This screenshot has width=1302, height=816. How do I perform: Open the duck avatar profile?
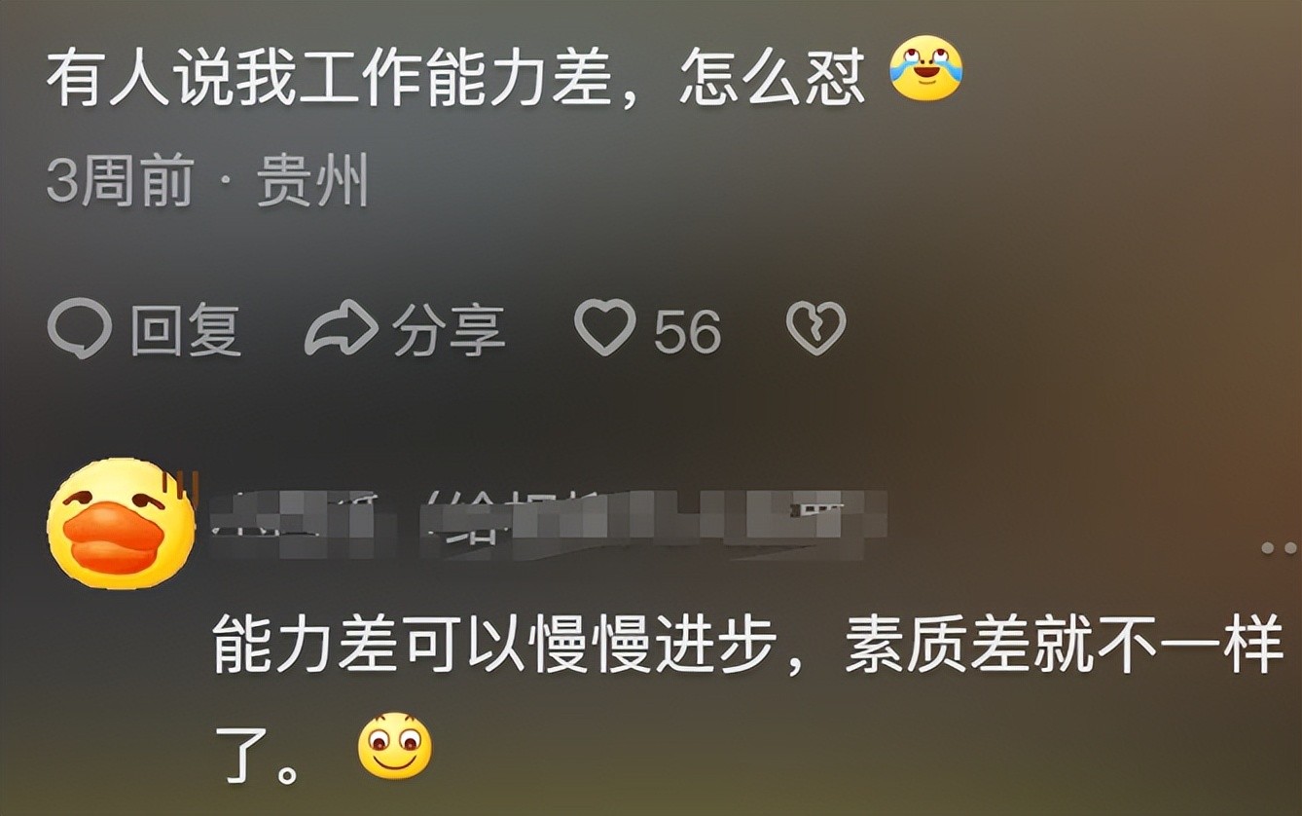120,523
